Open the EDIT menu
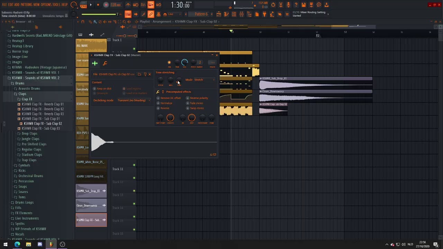Viewport: 443px width, 249px height. pyautogui.click(x=11, y=5)
